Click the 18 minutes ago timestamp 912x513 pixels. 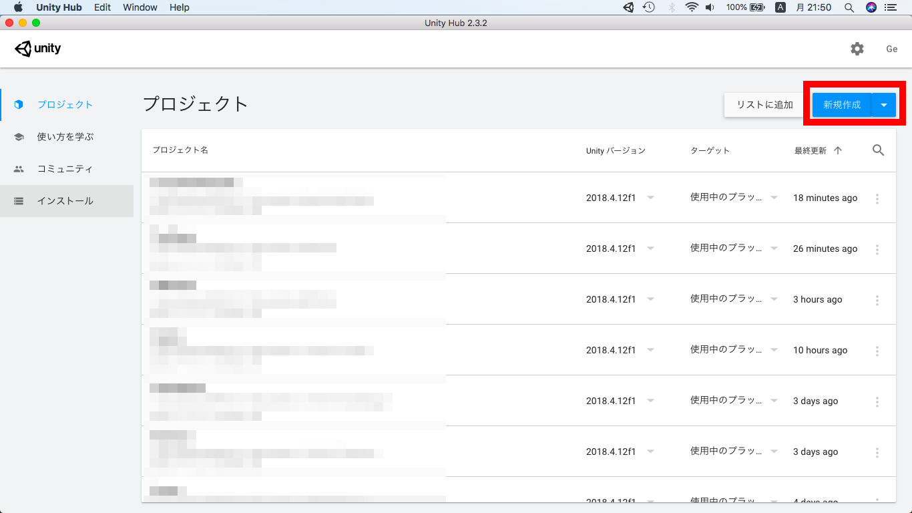click(825, 198)
